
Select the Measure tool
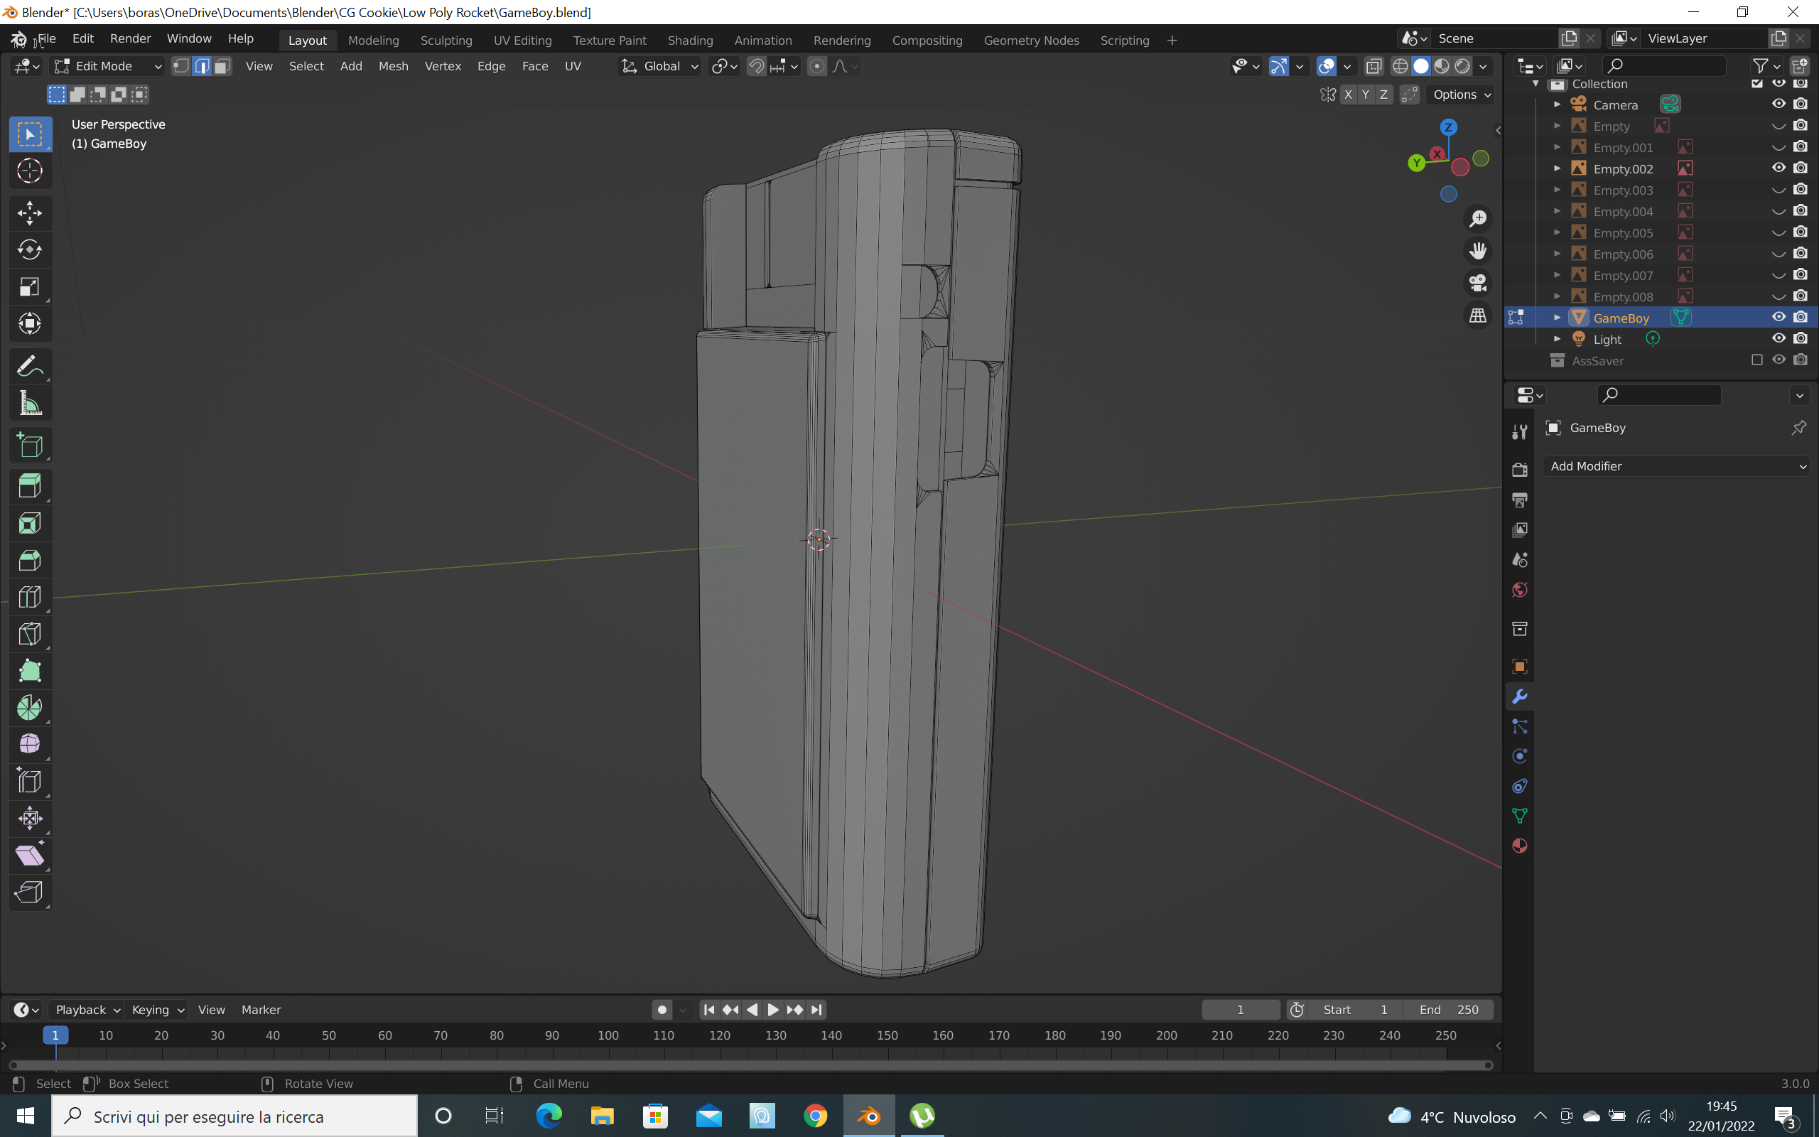click(x=29, y=404)
